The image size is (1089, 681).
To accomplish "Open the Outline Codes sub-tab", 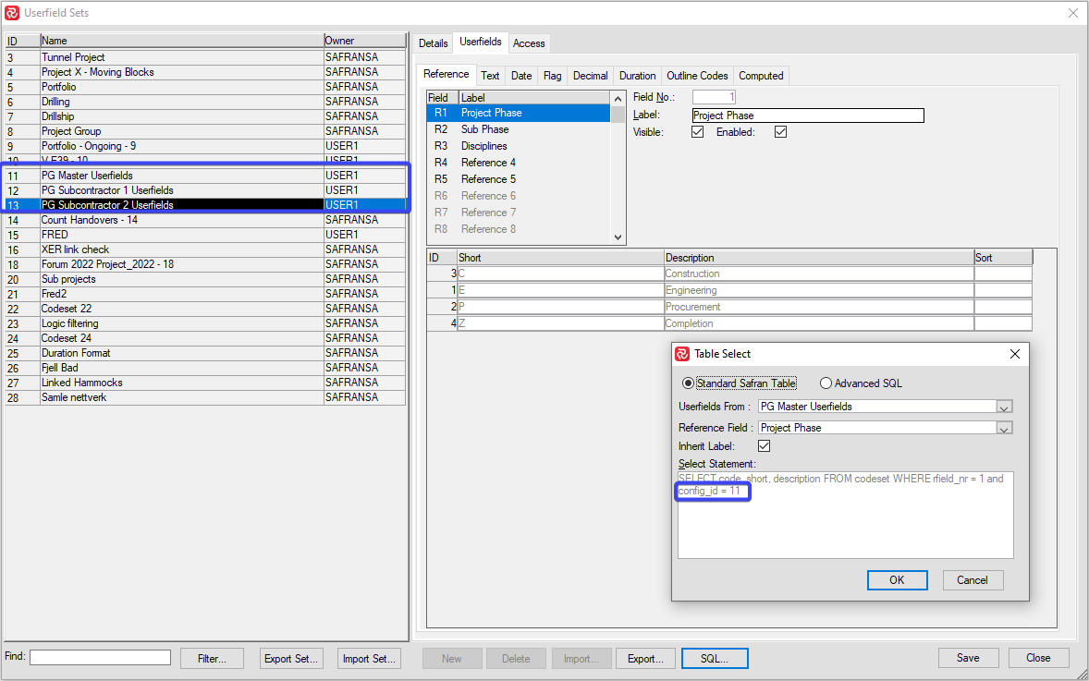I will click(x=697, y=76).
